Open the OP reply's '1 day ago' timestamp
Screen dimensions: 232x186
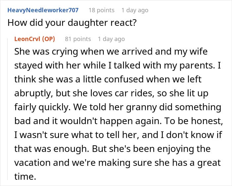pos(111,39)
